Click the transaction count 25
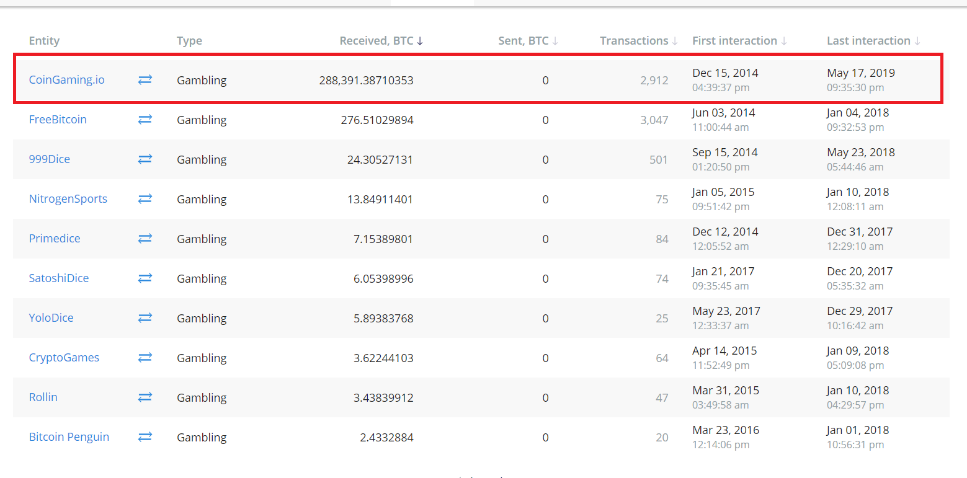 click(x=662, y=319)
